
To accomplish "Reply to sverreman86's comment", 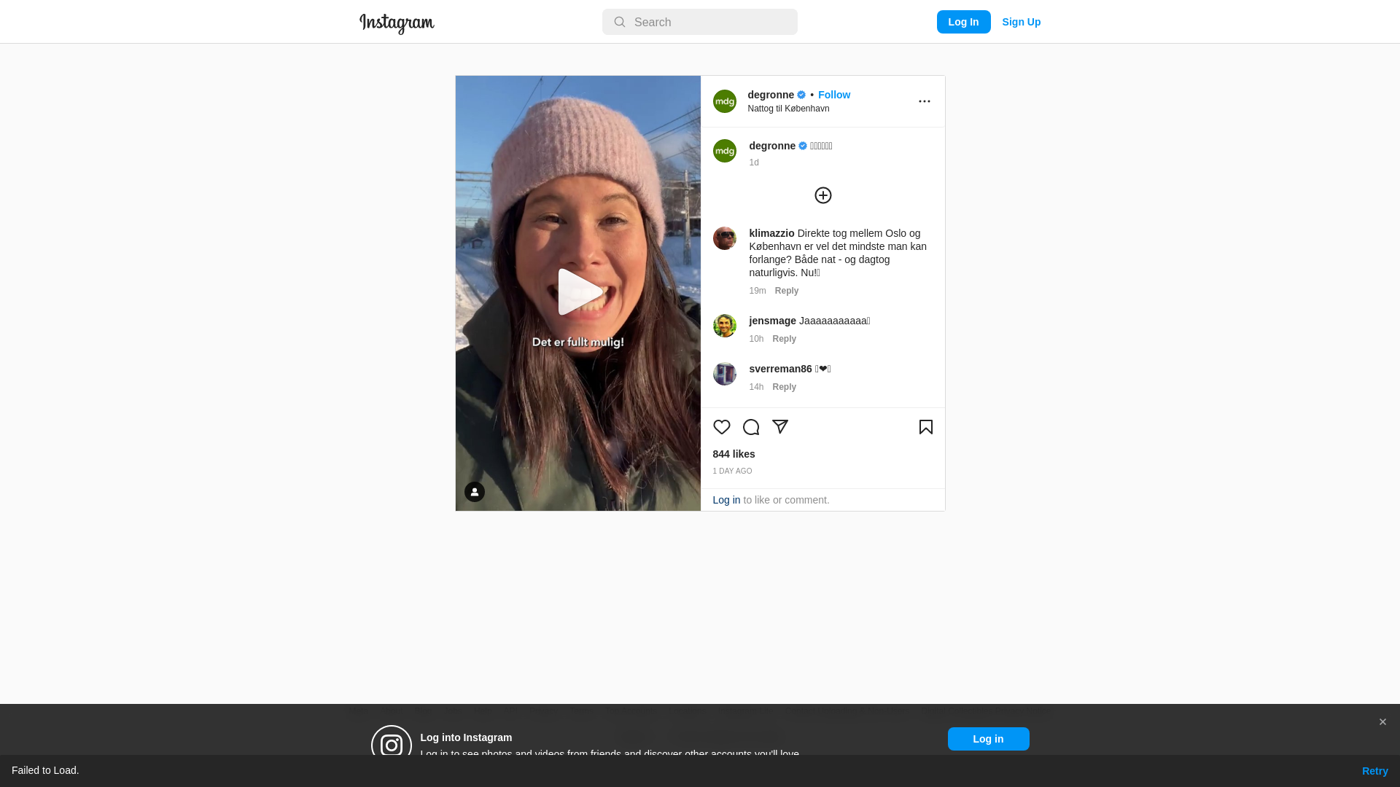I will point(784,387).
